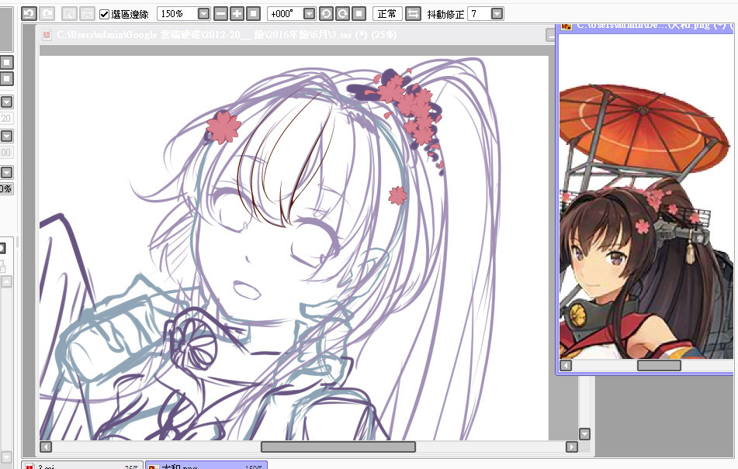Click the +000° rotation value field
Image resolution: width=738 pixels, height=469 pixels.
click(x=286, y=14)
